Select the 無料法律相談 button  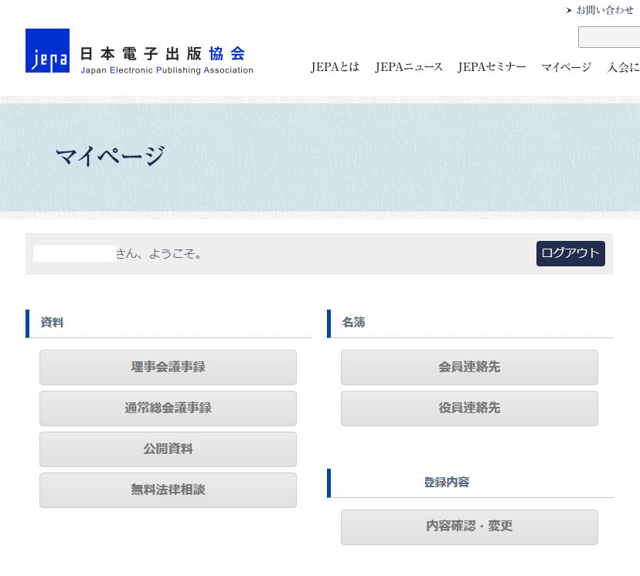click(168, 490)
